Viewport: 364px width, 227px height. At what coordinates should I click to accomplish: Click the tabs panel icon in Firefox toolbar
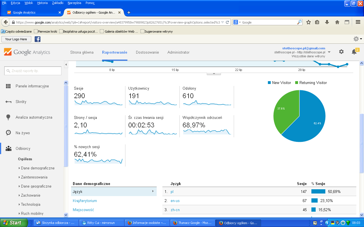(347, 22)
